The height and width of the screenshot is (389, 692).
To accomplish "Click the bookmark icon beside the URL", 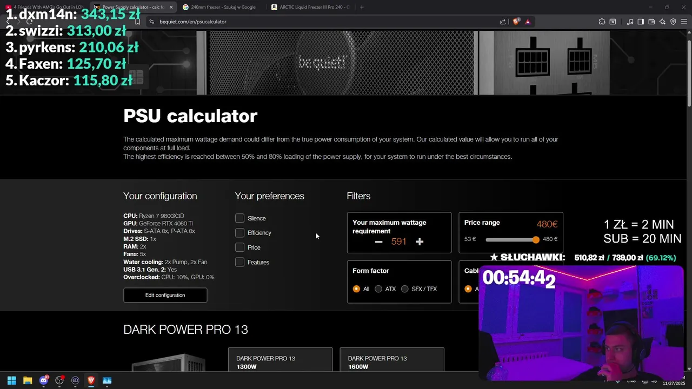I will (137, 22).
